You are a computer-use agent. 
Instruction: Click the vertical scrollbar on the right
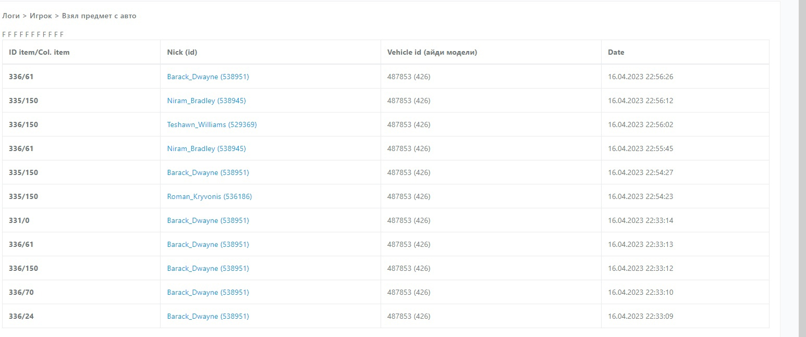click(802, 156)
